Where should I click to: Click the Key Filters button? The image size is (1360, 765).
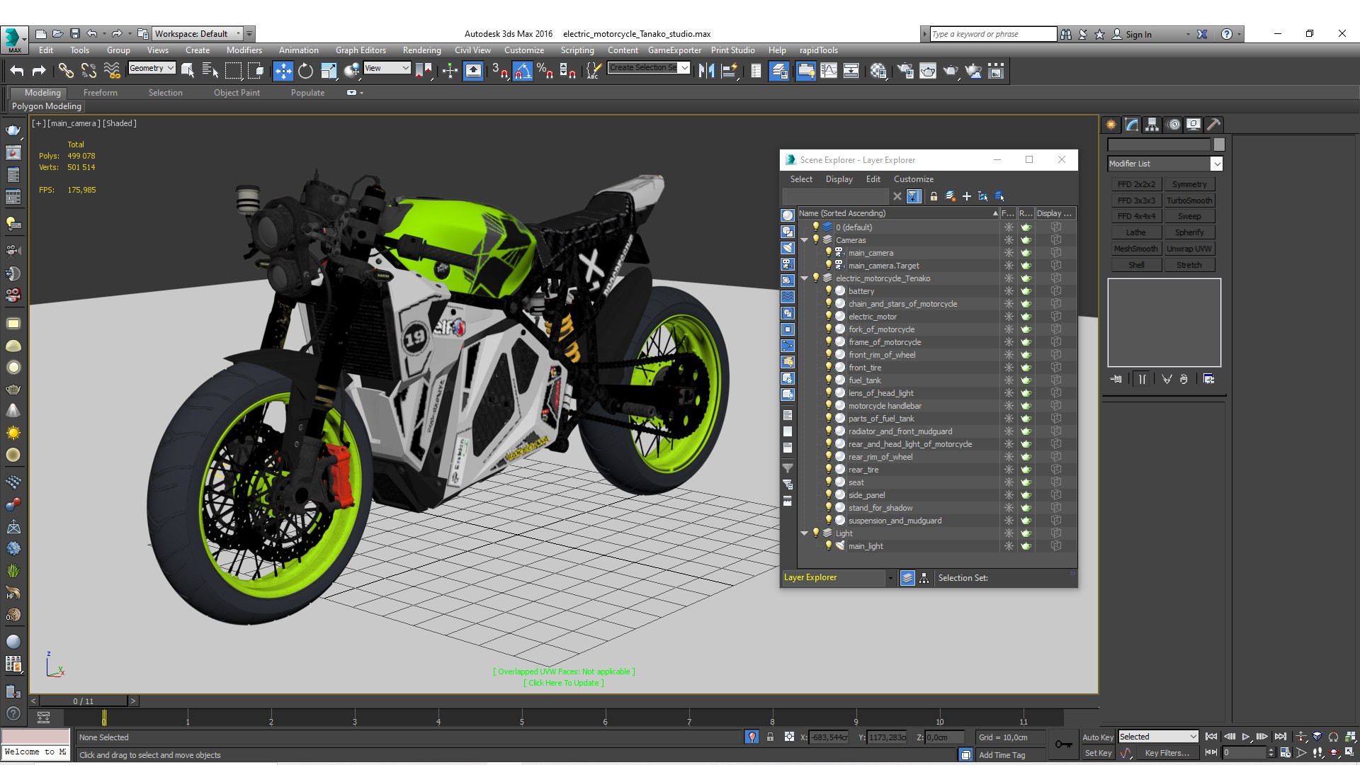click(x=1167, y=753)
